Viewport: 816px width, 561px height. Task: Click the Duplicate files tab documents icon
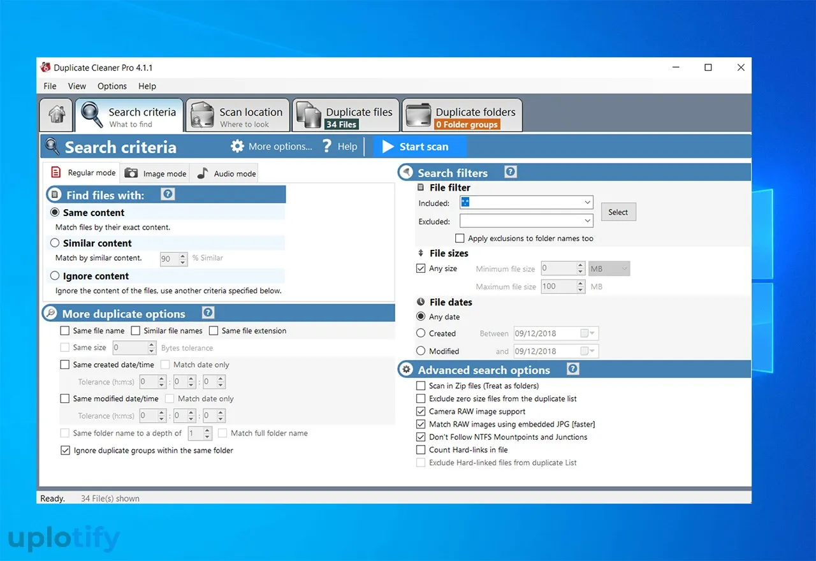point(309,115)
